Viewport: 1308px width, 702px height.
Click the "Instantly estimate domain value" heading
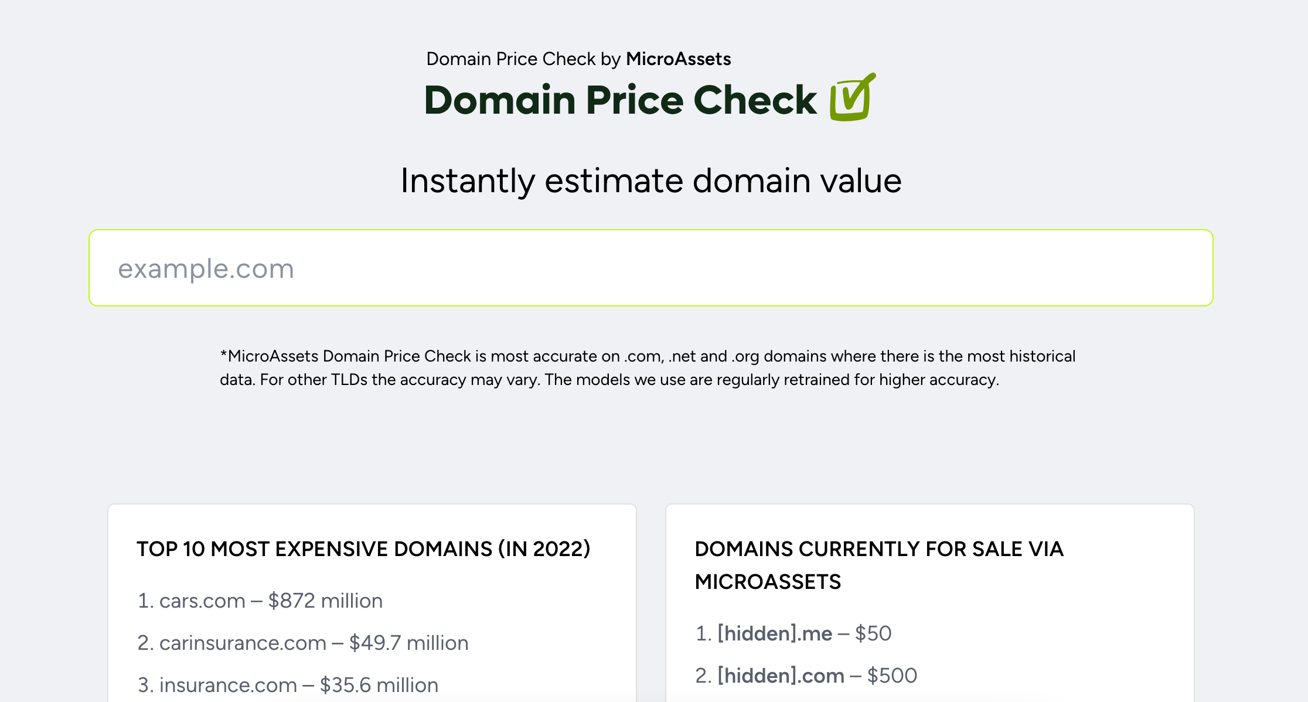click(x=650, y=180)
